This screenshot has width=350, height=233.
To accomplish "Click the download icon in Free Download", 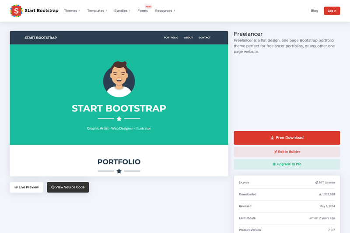I will pyautogui.click(x=272, y=138).
